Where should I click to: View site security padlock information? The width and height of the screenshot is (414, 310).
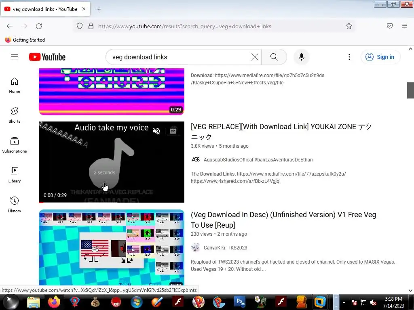91,26
